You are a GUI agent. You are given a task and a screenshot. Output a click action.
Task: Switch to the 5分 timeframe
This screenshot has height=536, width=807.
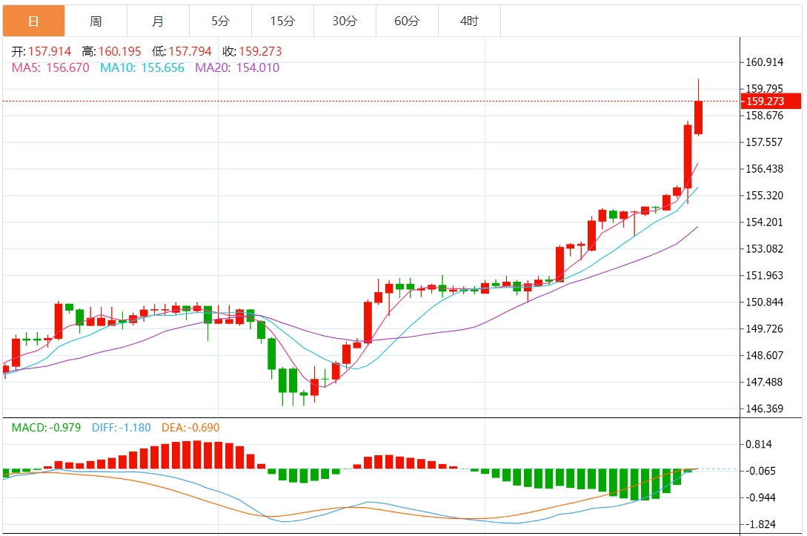point(220,21)
